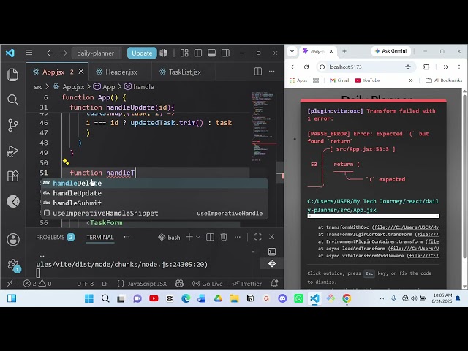Image resolution: width=468 pixels, height=351 pixels.
Task: Toggle the bottom panel visibility
Action: (212, 53)
